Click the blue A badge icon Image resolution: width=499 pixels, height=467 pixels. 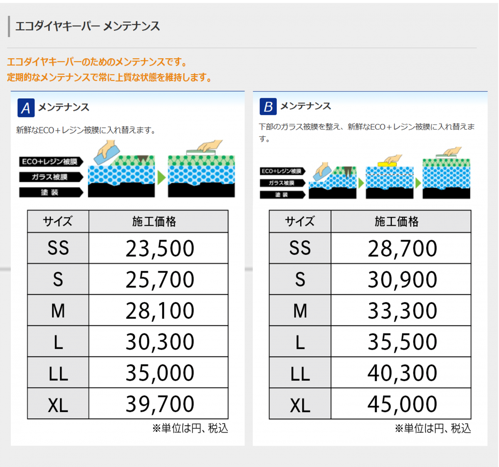click(26, 108)
